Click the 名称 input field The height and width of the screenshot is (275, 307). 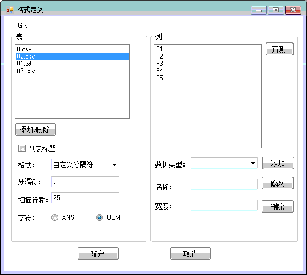pyautogui.click(x=224, y=184)
